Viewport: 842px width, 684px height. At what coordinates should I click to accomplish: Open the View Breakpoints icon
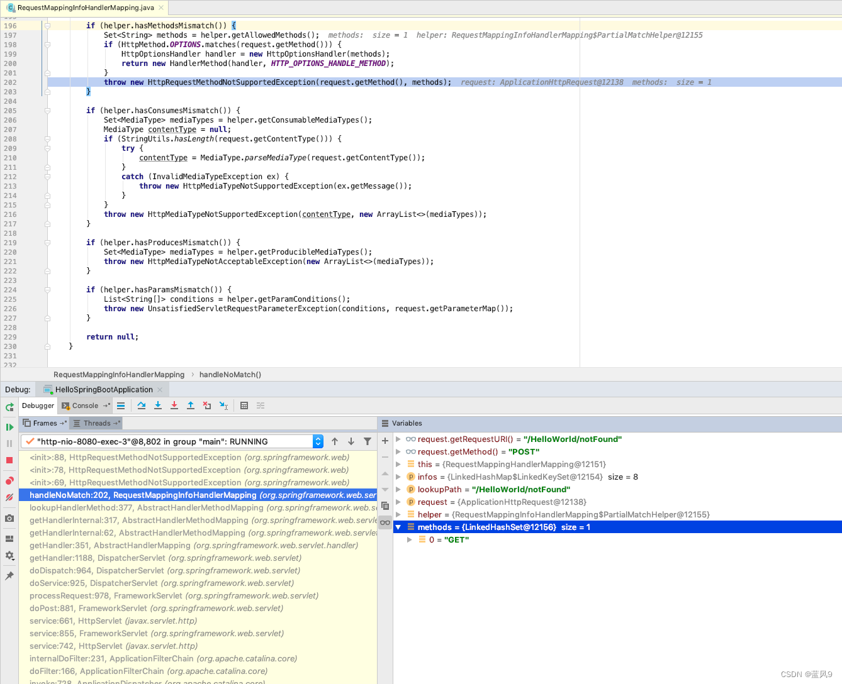coord(9,481)
